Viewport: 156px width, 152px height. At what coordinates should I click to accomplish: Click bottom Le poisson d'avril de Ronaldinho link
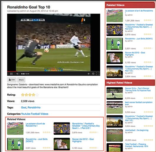point(35,125)
